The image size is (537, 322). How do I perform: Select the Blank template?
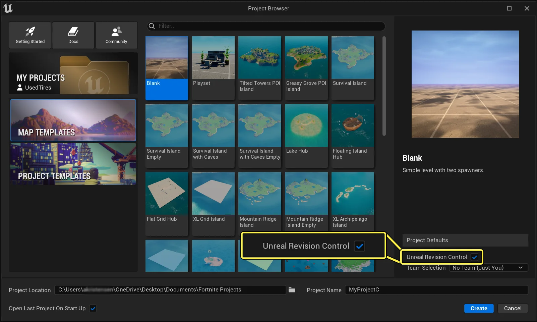[x=167, y=68]
